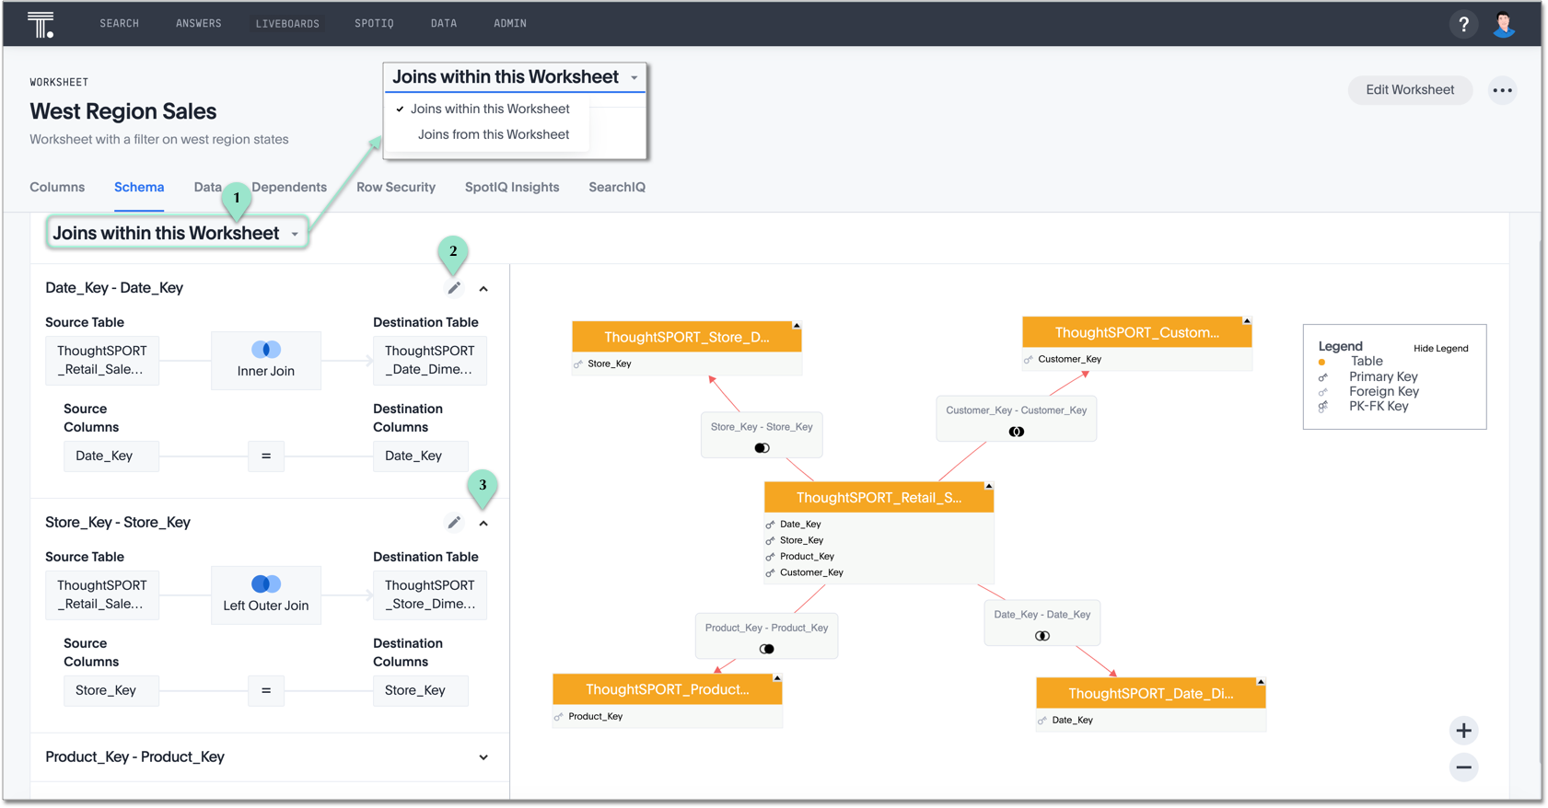This screenshot has height=808, width=1548.
Task: Open the user profile avatar
Action: tap(1504, 24)
